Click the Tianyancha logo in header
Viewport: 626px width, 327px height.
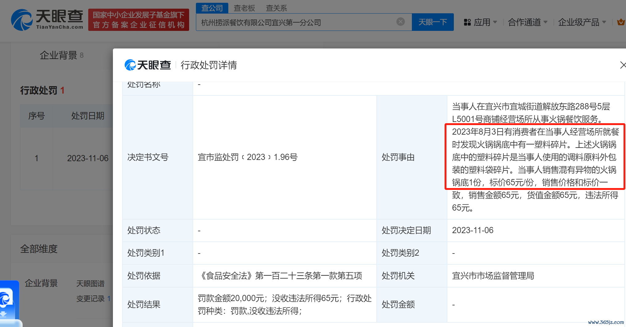[x=47, y=20]
